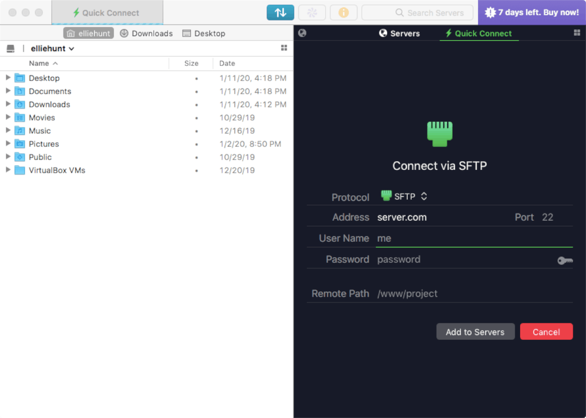Switch local pane to grid view icon
The image size is (586, 418).
click(x=284, y=48)
